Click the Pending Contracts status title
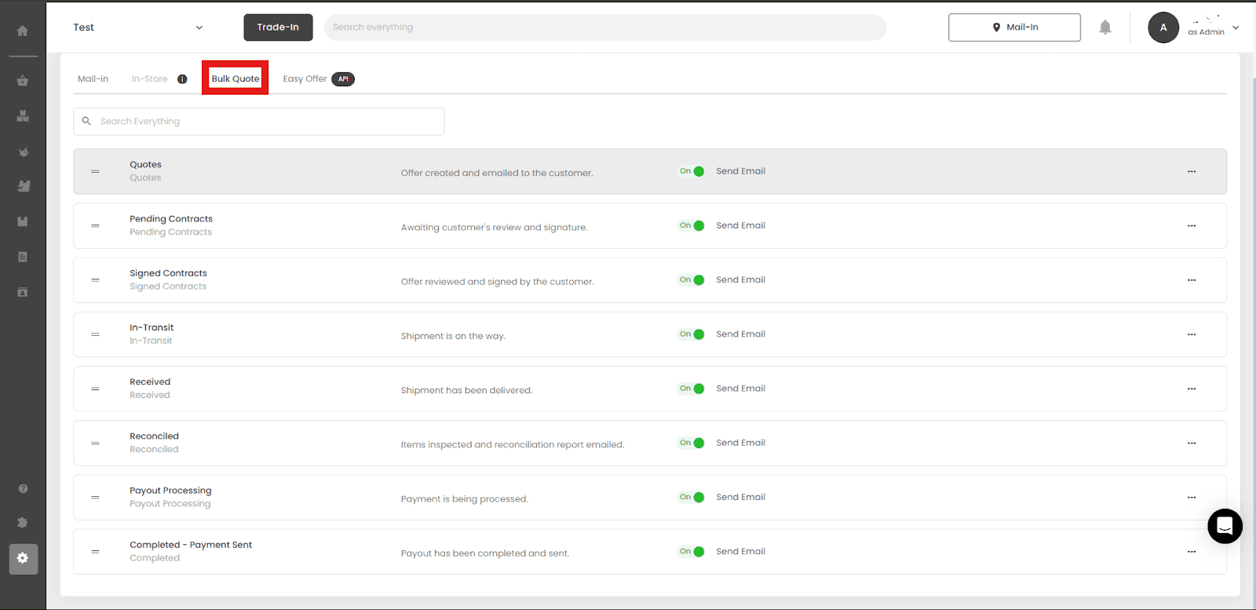The image size is (1256, 610). pos(171,219)
